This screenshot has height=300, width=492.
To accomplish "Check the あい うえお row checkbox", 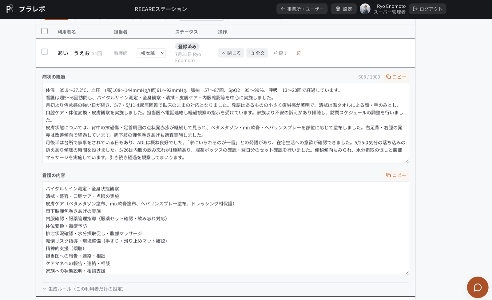I will (45, 52).
